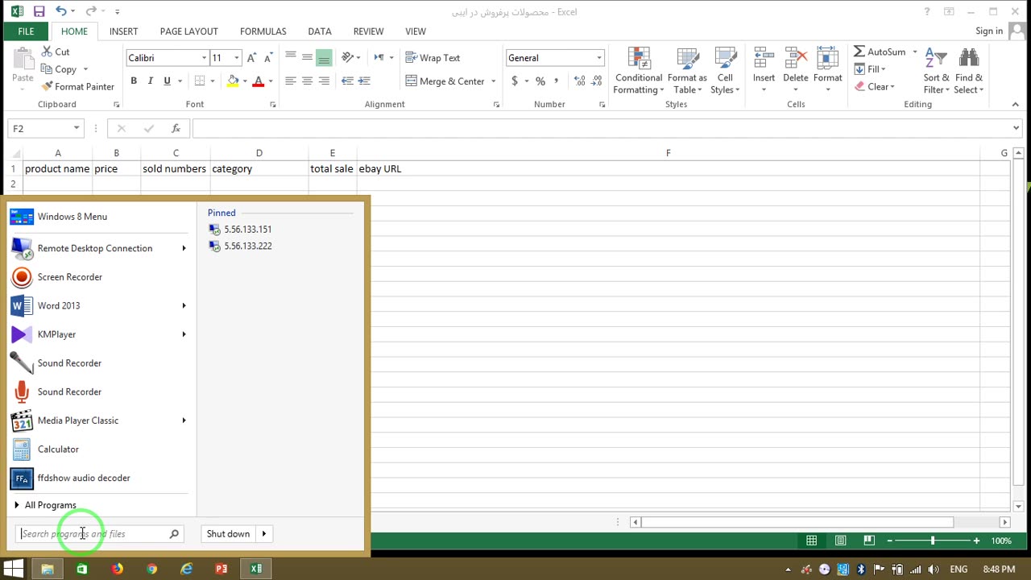Undo the last action

pyautogui.click(x=60, y=11)
